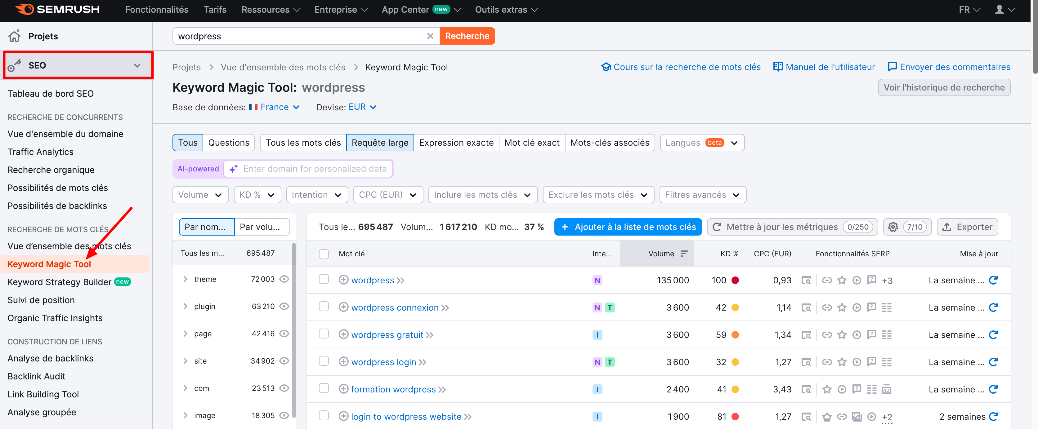The image size is (1038, 429).
Task: Click the Semrush logo
Action: pos(58,9)
